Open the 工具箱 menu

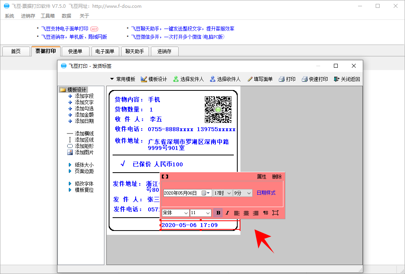coord(48,16)
